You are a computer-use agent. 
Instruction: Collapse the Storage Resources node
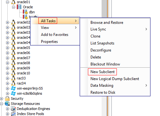pyautogui.click(x=1, y=104)
